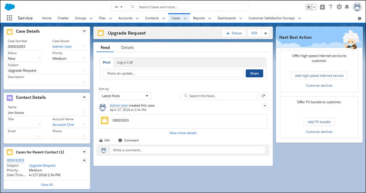Open the Notifications bell icon
This screenshot has height=193, width=366.
pos(347,7)
